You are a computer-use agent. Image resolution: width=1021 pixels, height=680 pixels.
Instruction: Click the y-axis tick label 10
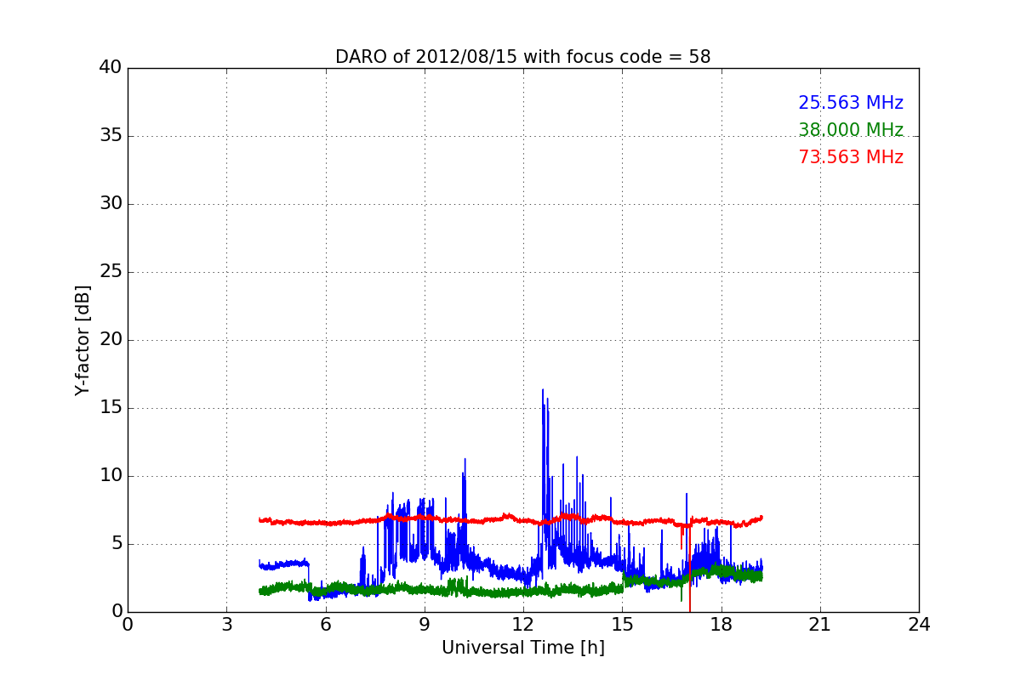point(111,476)
